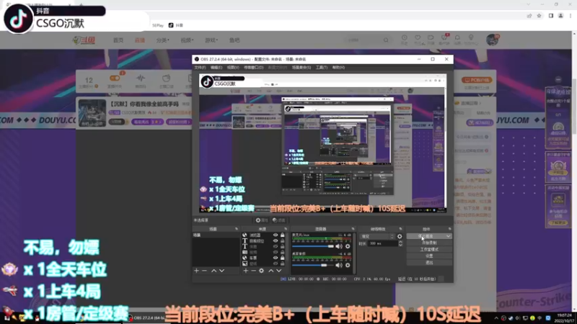Open the OBS 视图(V) menu
This screenshot has height=324, width=577.
click(233, 68)
